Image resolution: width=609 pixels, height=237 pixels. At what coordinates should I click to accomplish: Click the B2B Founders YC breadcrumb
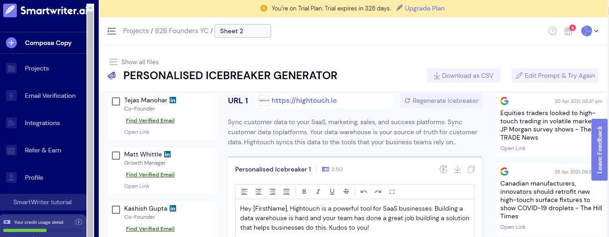point(181,31)
